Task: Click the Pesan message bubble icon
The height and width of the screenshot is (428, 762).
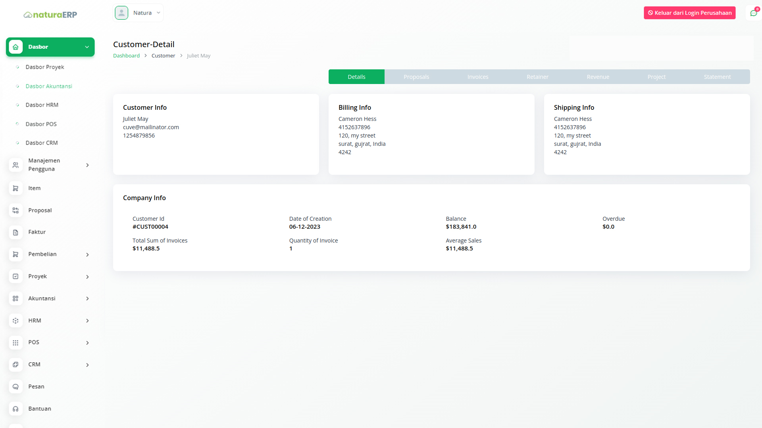Action: tap(15, 387)
